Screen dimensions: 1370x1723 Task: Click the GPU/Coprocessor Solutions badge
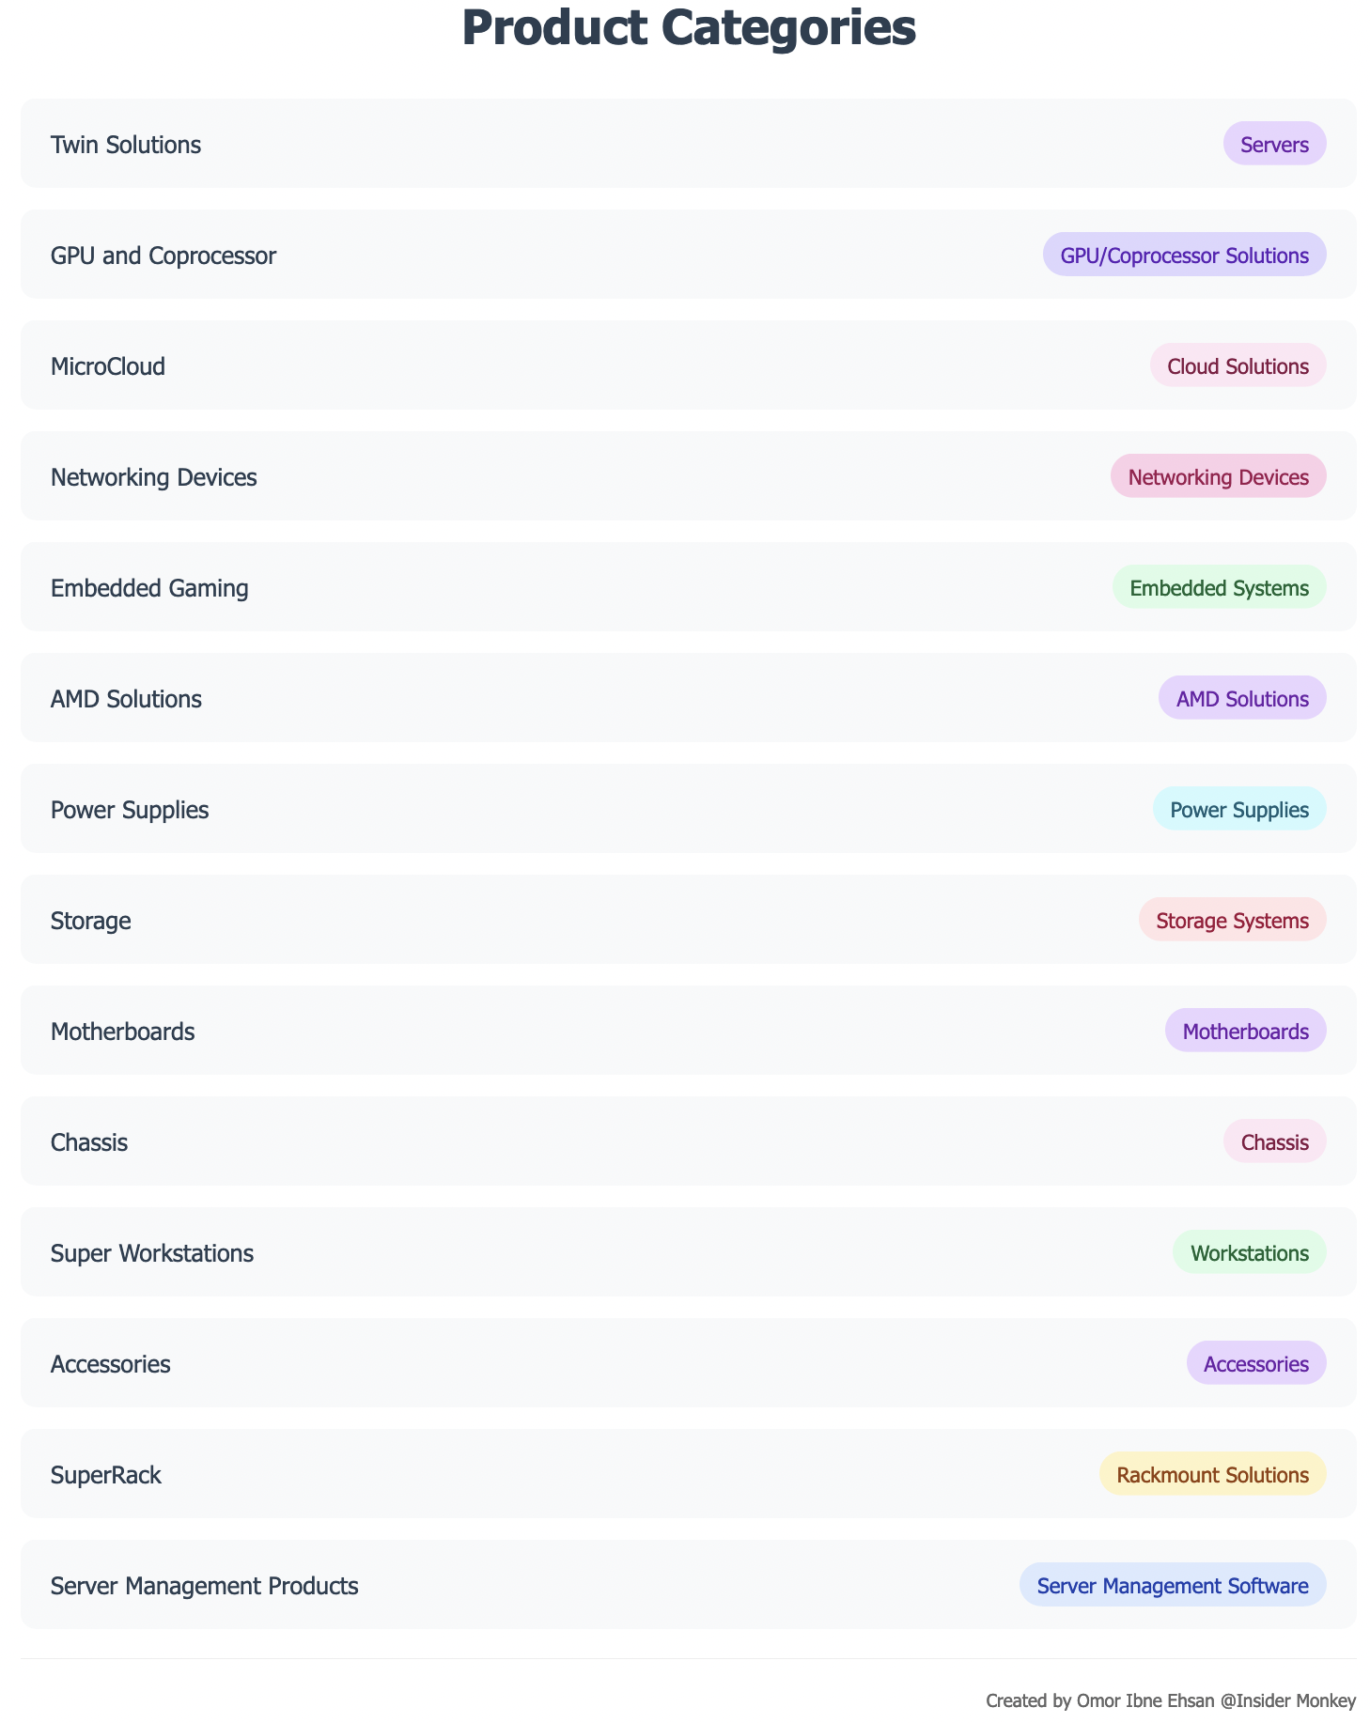point(1184,255)
